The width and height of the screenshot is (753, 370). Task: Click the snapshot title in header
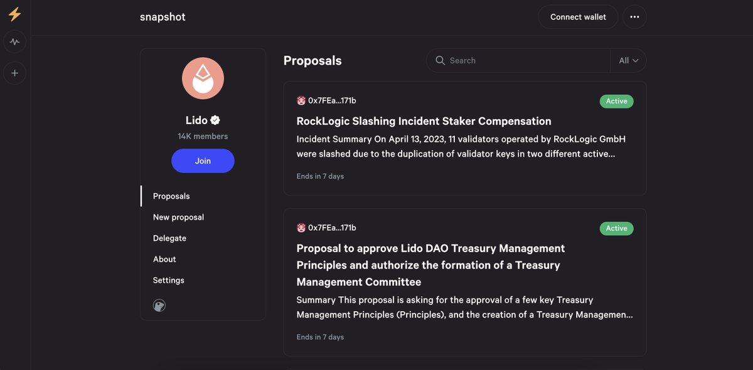point(163,17)
